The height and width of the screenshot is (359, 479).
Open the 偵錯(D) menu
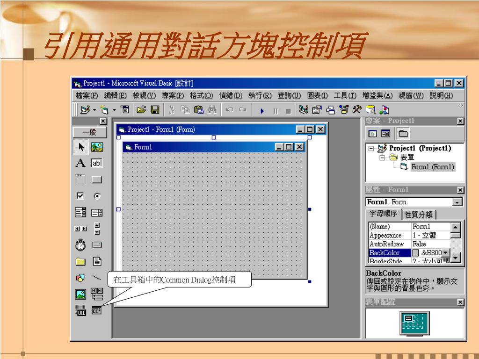pyautogui.click(x=230, y=95)
